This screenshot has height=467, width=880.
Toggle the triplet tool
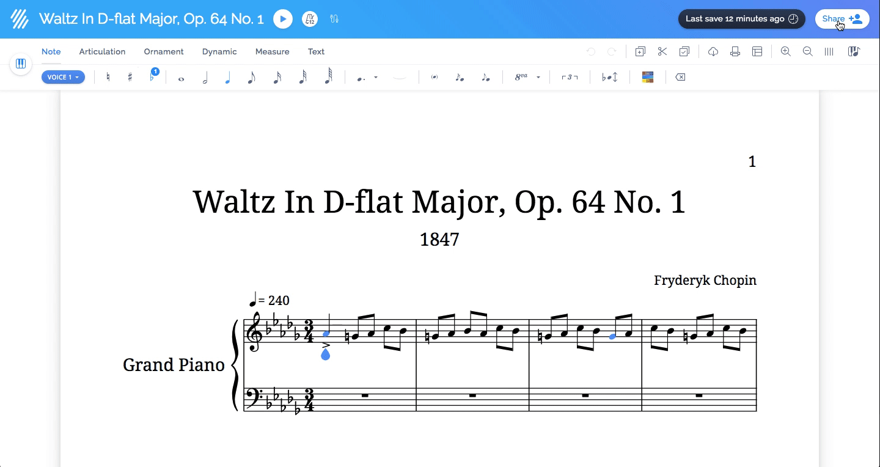pos(569,76)
